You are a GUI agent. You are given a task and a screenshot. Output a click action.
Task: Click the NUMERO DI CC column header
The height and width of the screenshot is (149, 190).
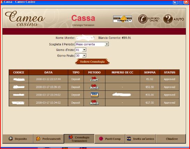122,72
